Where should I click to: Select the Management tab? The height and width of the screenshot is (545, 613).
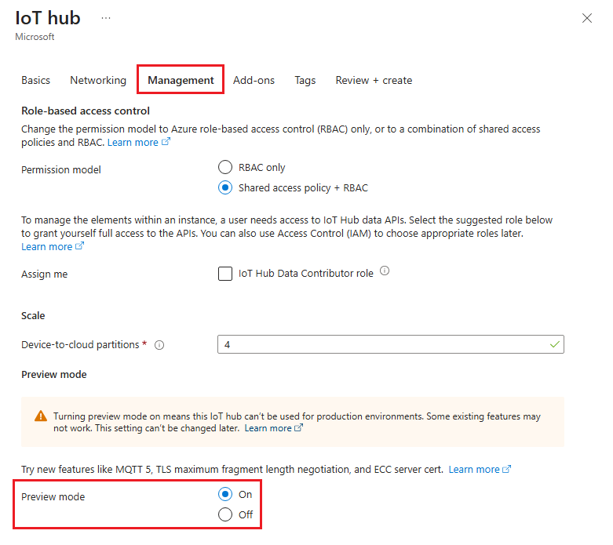tap(181, 80)
